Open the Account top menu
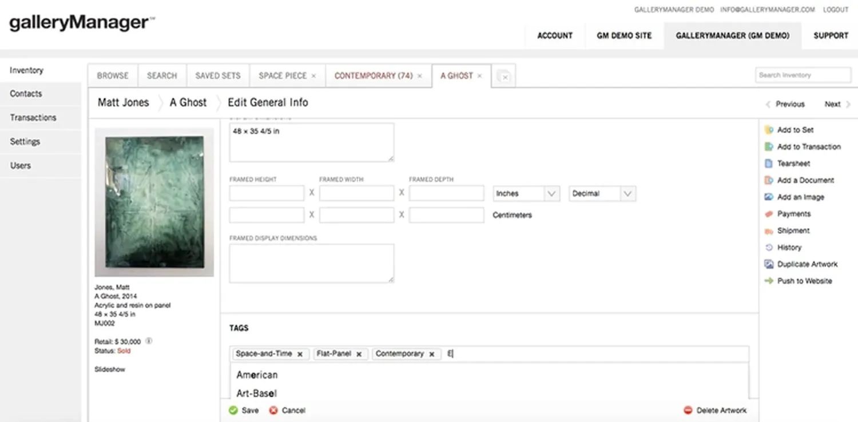The height and width of the screenshot is (422, 858). click(555, 35)
